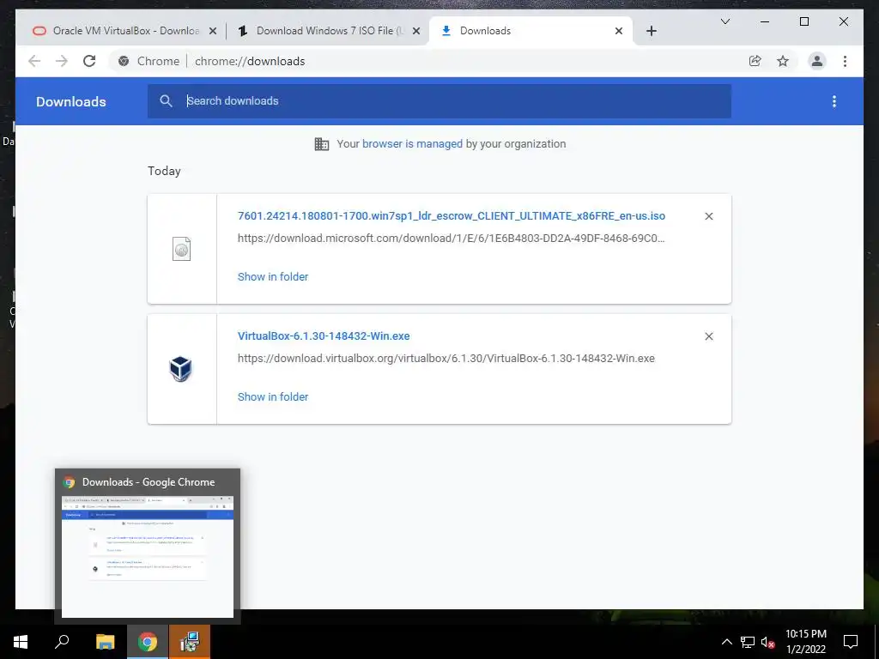This screenshot has height=659, width=879.
Task: Click the managed organization building icon
Action: [322, 144]
